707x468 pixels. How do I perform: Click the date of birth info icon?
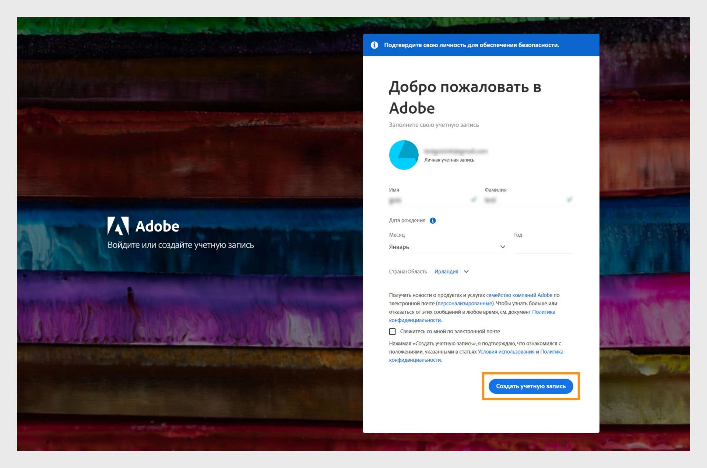pyautogui.click(x=433, y=220)
